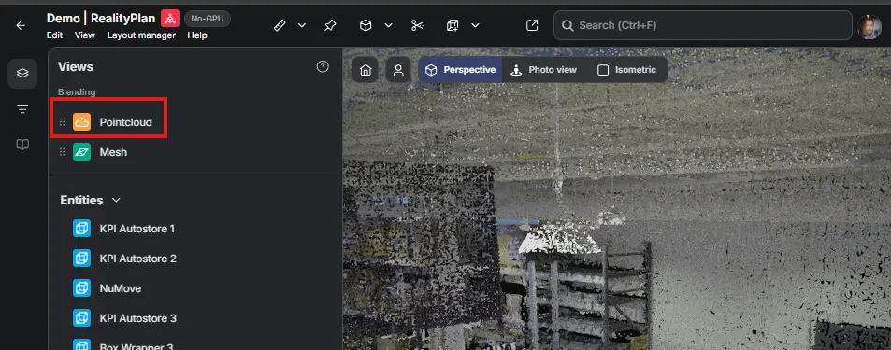This screenshot has height=350, width=891.
Task: Click the No-GPU status badge
Action: (x=208, y=19)
